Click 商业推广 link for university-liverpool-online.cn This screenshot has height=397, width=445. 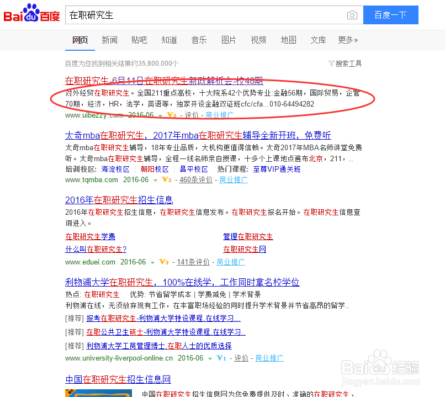[269, 358]
